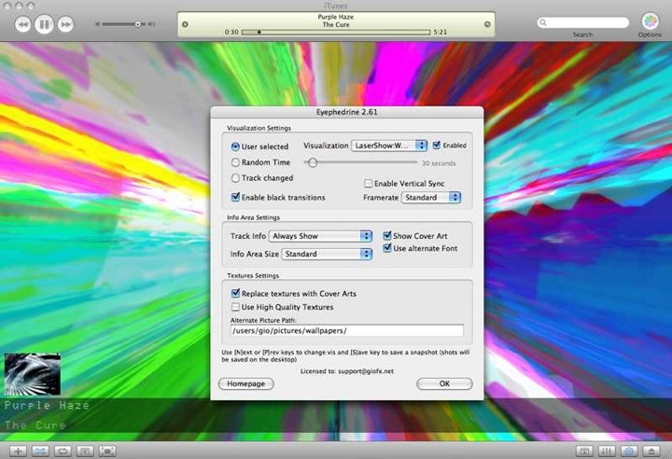The width and height of the screenshot is (672, 459).
Task: Open visualizer Options icon
Action: [651, 21]
